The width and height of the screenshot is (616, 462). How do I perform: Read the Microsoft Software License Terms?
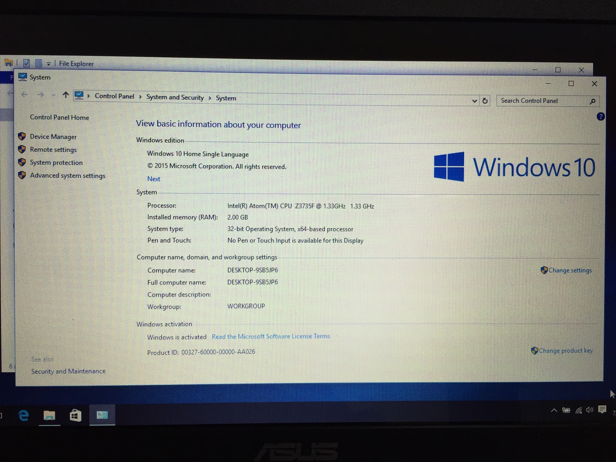pyautogui.click(x=270, y=336)
